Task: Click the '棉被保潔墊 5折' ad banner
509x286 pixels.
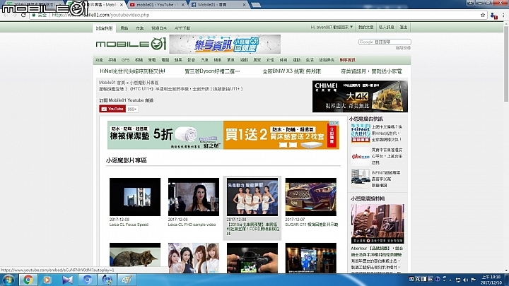Action: [x=165, y=135]
